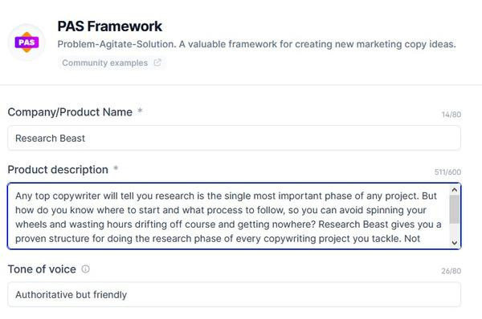Click the down arrow in the description scrollbar
This screenshot has width=482, height=319.
click(455, 243)
